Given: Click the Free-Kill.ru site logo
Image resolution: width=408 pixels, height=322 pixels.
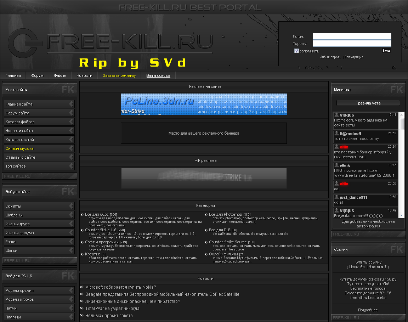Looking at the screenshot, I should click(110, 42).
